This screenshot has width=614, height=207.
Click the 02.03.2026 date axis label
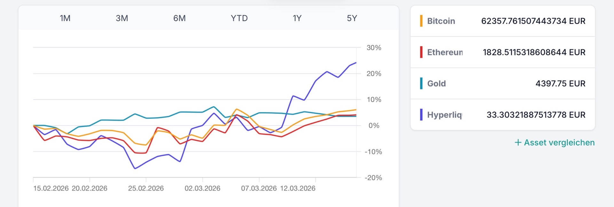click(x=202, y=189)
